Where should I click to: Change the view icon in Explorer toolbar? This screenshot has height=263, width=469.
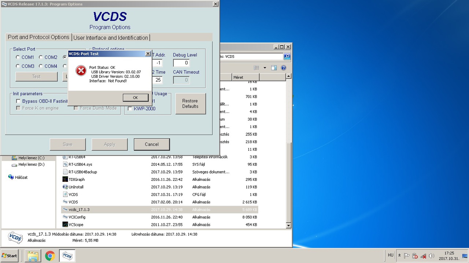(x=256, y=68)
